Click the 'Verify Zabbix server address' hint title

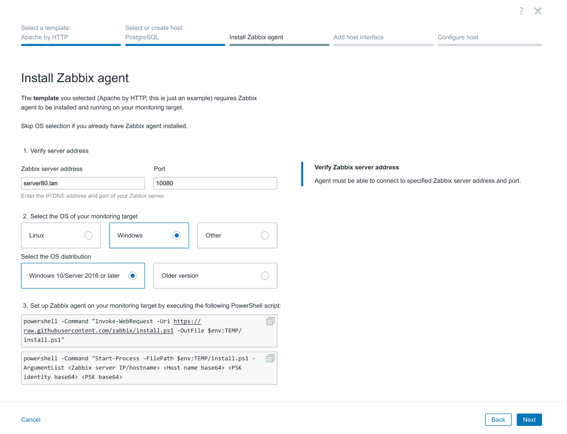357,167
